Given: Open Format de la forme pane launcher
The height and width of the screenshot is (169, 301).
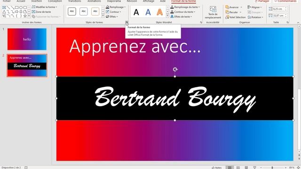Looking at the screenshot, I should click(x=127, y=23).
